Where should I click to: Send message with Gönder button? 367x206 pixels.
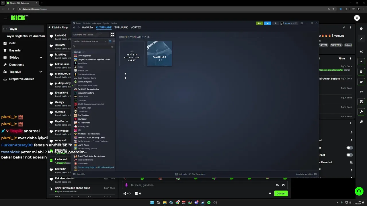281,194
